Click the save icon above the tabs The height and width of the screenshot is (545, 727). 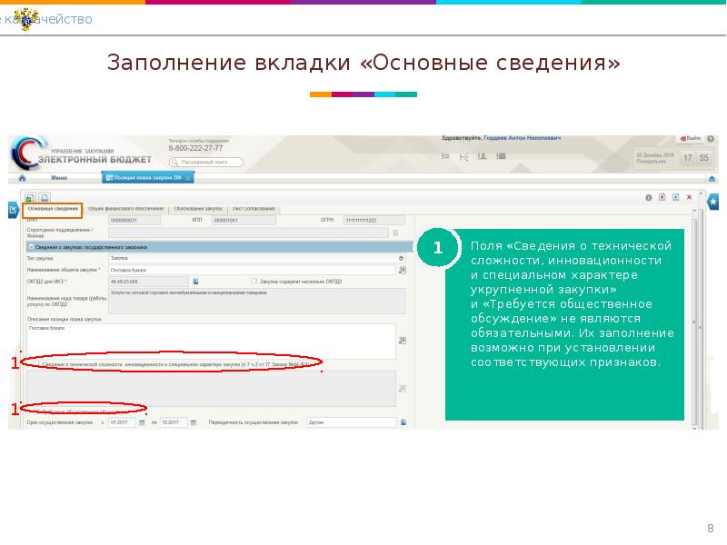tap(30, 197)
